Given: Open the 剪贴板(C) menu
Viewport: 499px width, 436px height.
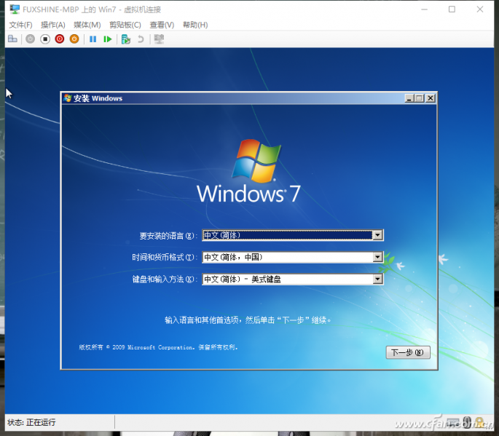Looking at the screenshot, I should tap(125, 25).
